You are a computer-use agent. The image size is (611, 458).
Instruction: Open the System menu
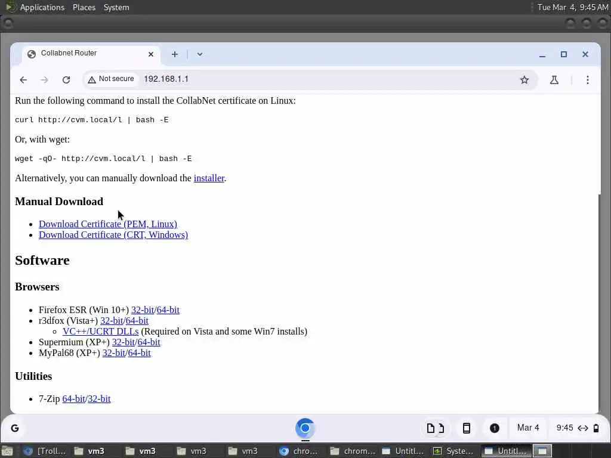[116, 7]
